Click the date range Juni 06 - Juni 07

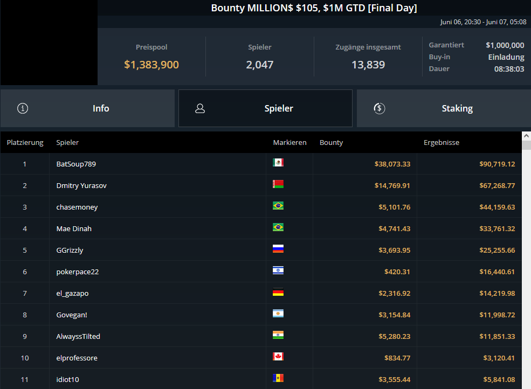tap(483, 22)
